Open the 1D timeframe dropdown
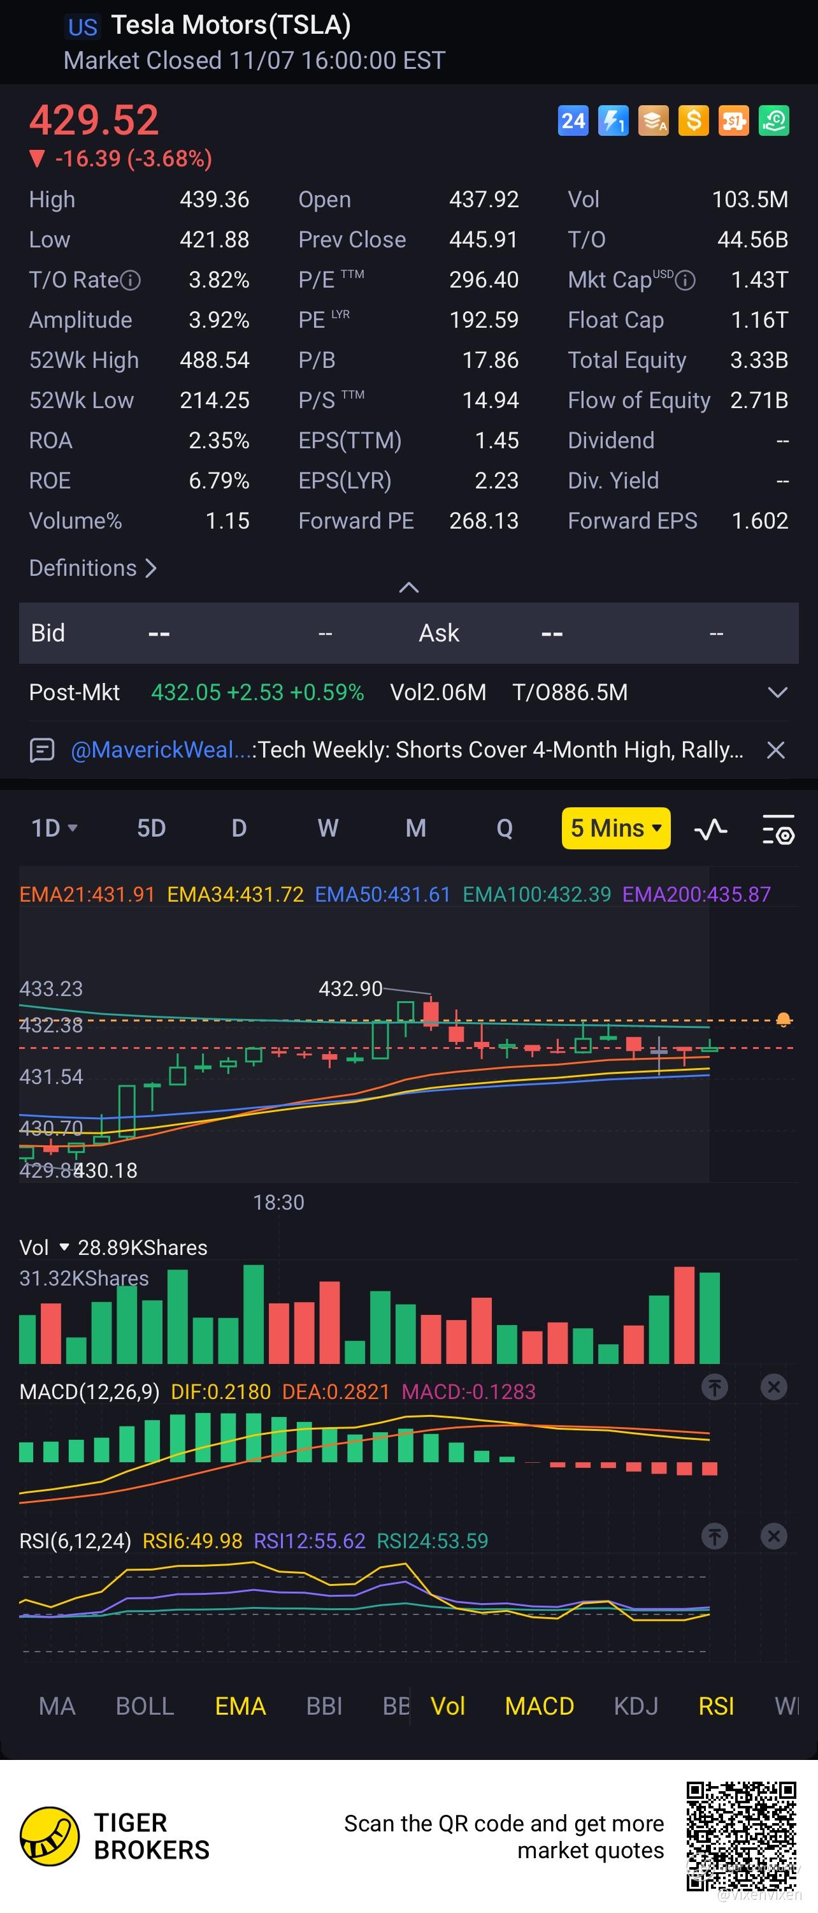Screen dimensions: 818x1913 (54, 828)
